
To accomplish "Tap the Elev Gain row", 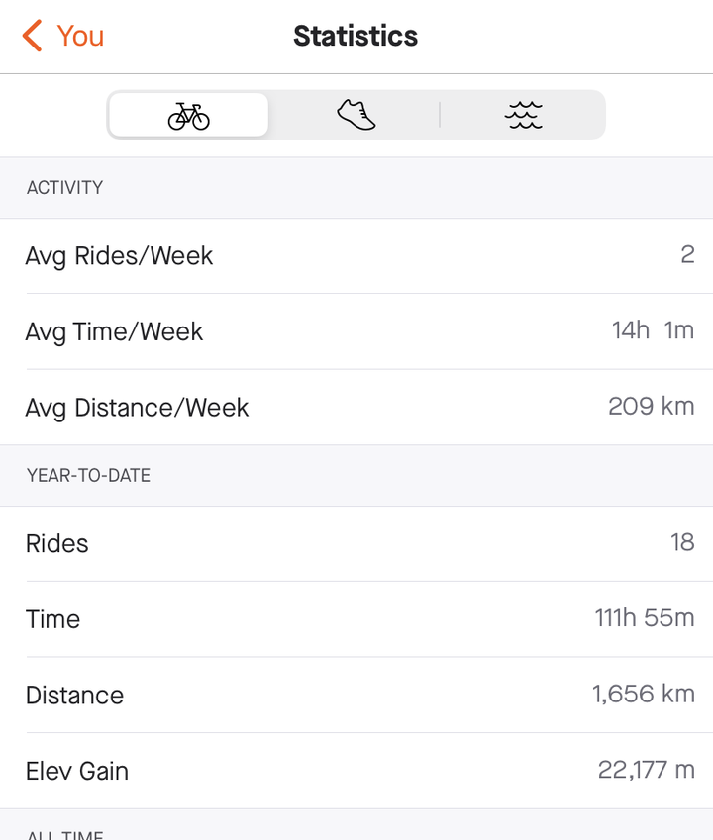I will pos(356,771).
